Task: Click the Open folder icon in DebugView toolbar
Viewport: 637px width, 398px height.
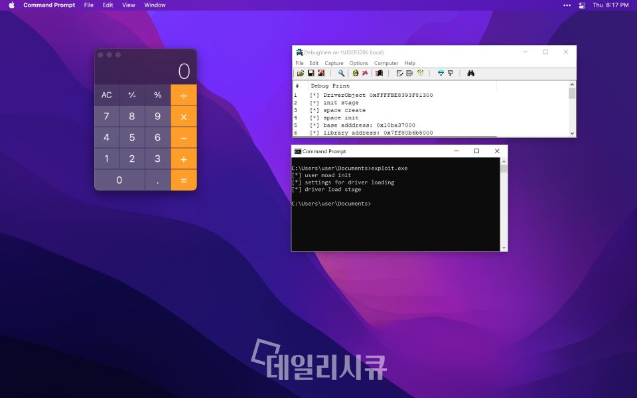Action: tap(300, 73)
